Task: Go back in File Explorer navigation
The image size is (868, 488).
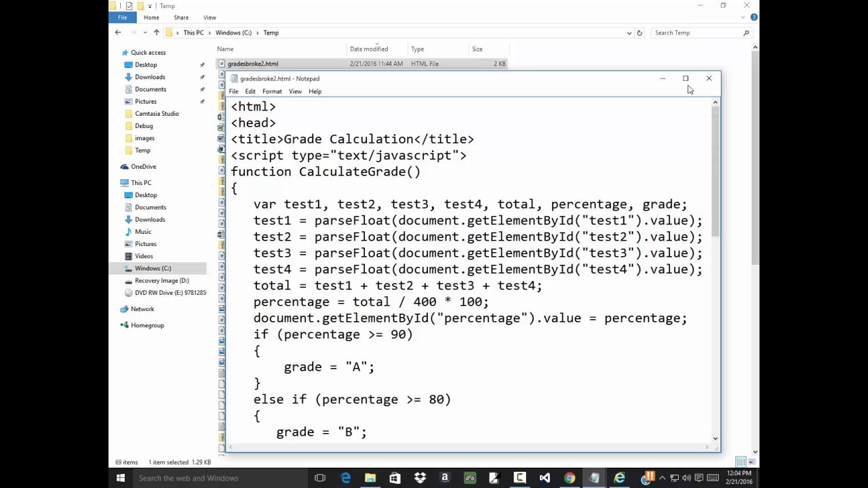Action: 118,33
